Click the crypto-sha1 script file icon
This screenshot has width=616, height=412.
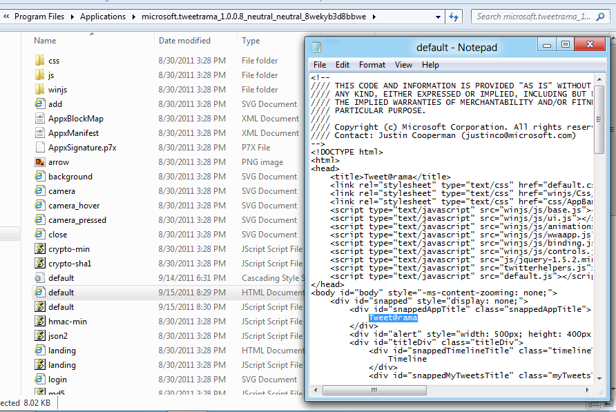coord(39,264)
